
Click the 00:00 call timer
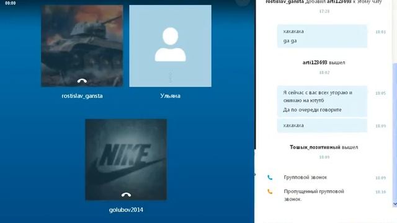[x=11, y=3]
